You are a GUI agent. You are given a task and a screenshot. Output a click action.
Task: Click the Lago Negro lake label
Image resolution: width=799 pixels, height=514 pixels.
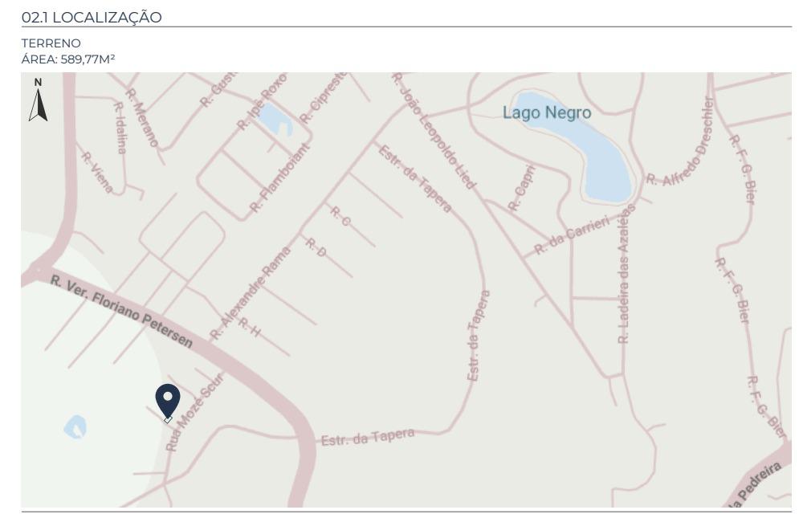[x=547, y=112]
